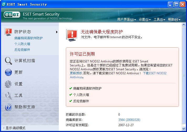
Task: Click the large red alert monitor icon
Action: [72, 35]
